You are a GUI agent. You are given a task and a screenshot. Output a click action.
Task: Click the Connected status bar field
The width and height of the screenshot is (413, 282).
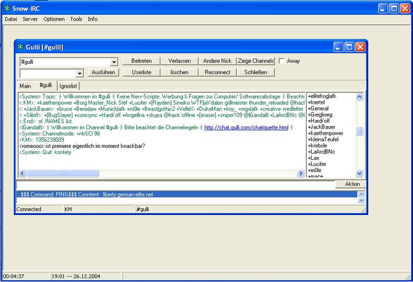[40, 209]
